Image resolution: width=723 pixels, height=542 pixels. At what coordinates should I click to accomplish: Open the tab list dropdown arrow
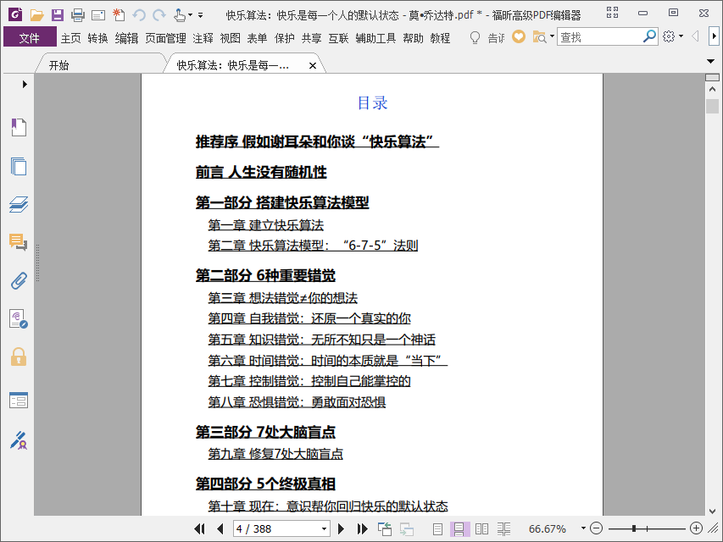pos(710,61)
